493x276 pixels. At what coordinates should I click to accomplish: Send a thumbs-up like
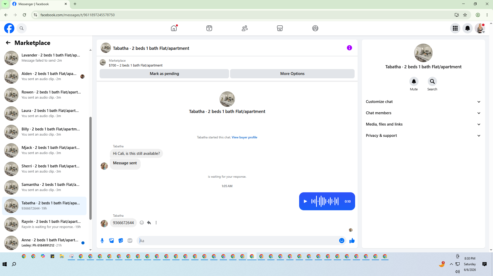click(x=352, y=241)
